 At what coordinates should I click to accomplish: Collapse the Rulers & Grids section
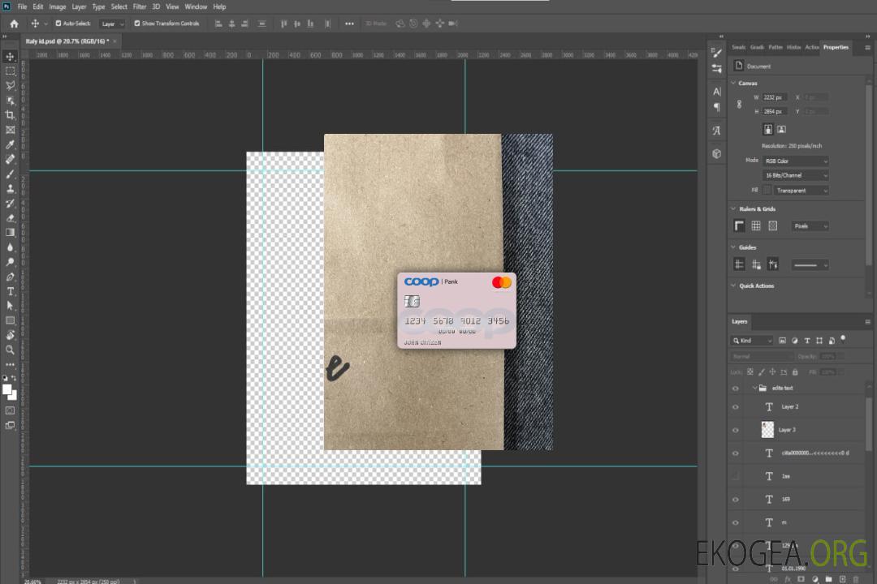pos(733,208)
